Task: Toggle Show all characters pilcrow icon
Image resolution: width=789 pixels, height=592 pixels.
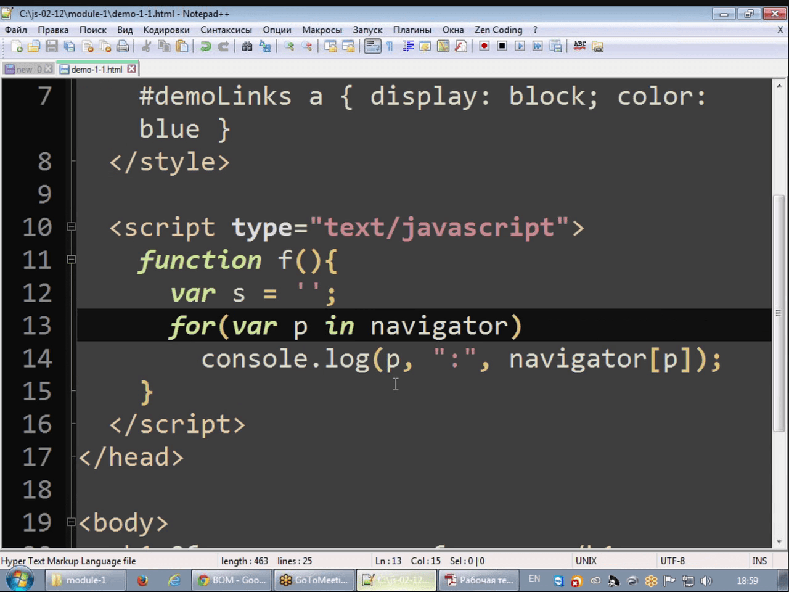Action: click(390, 46)
